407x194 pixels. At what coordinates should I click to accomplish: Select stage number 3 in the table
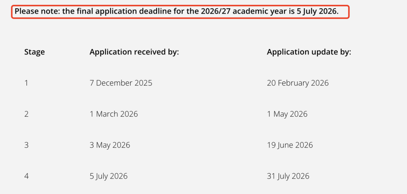point(26,145)
